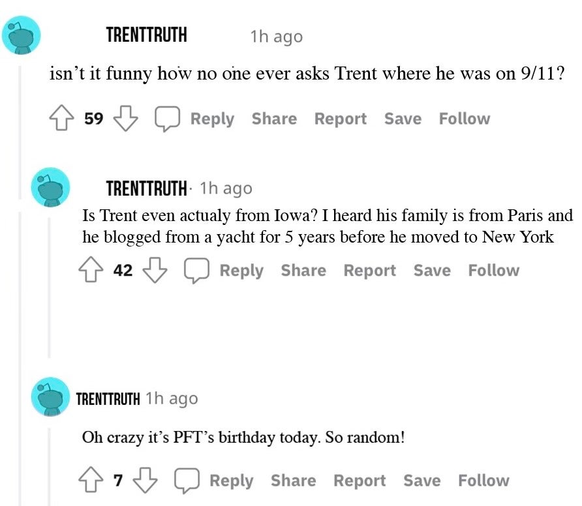Downvote the PFT birthday comment

coord(145,481)
